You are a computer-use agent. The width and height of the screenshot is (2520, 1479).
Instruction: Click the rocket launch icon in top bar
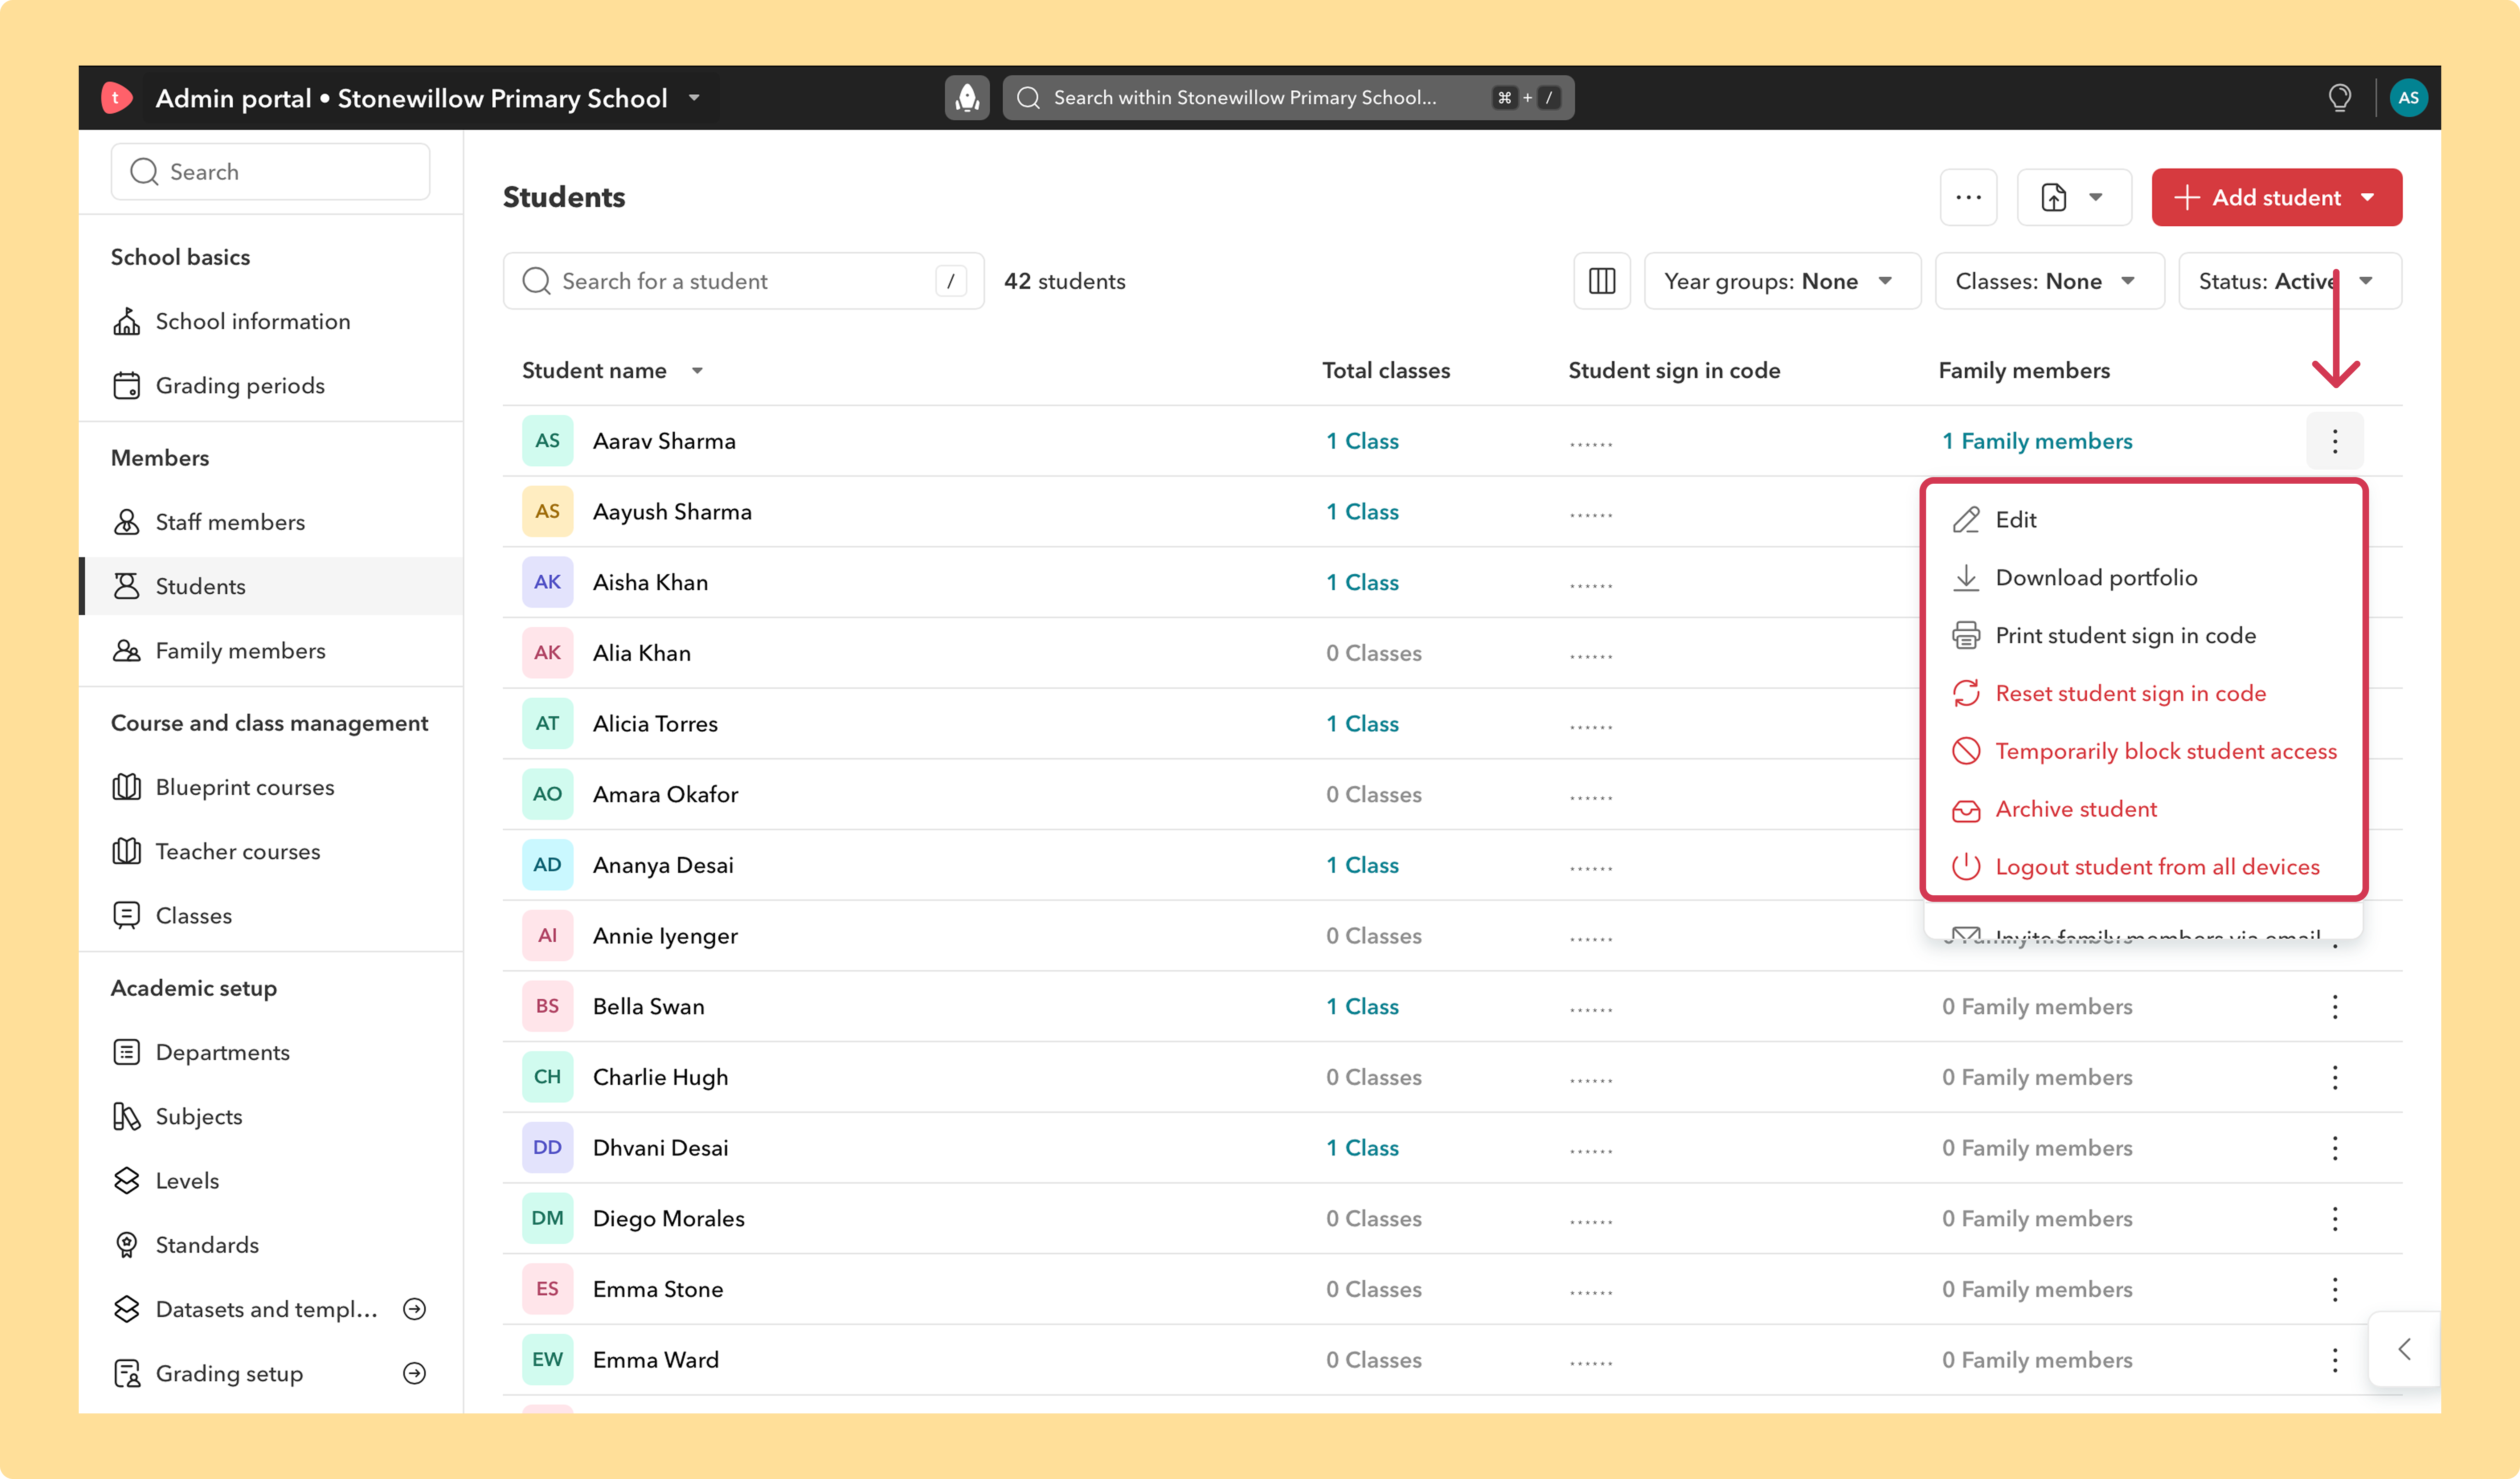[x=967, y=98]
